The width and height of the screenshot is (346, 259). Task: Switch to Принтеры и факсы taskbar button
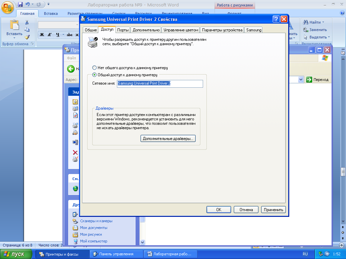pyautogui.click(x=63, y=254)
